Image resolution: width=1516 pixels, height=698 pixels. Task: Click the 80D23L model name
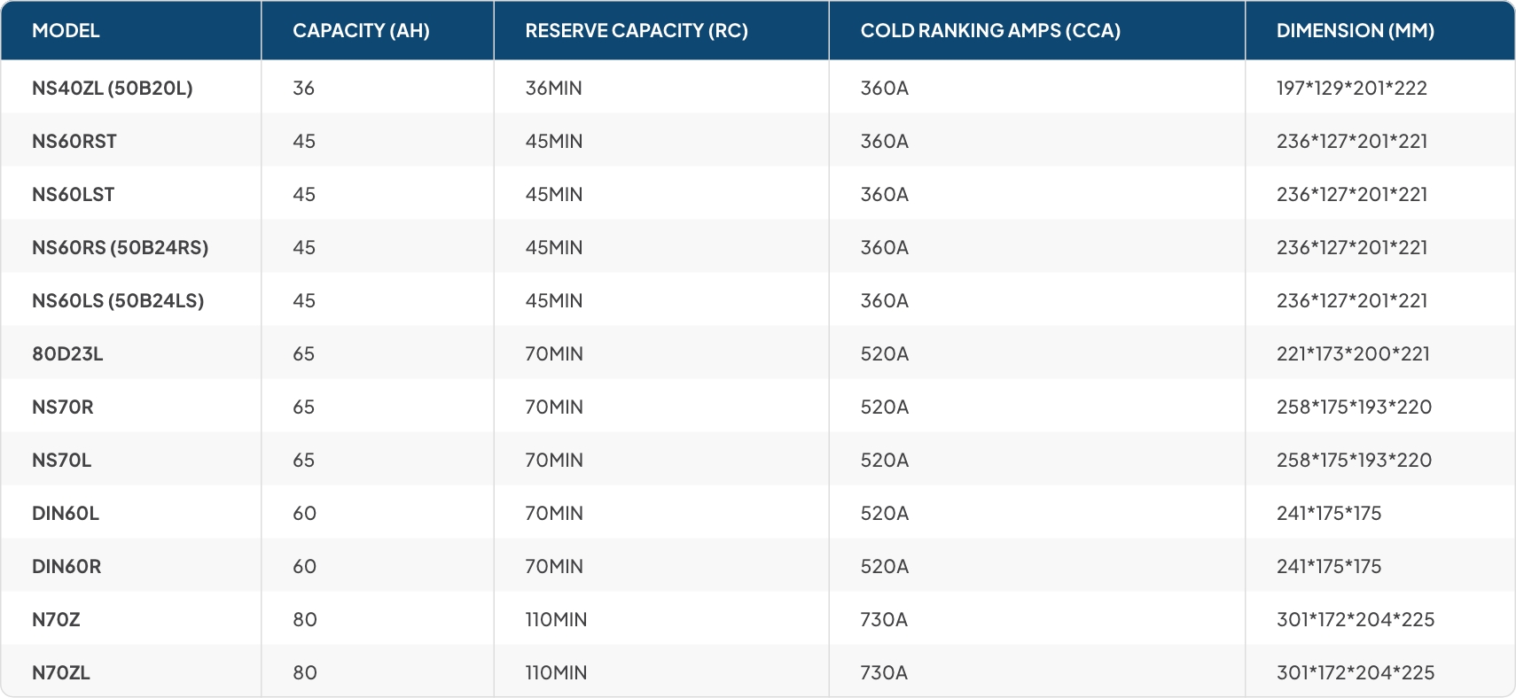click(67, 353)
